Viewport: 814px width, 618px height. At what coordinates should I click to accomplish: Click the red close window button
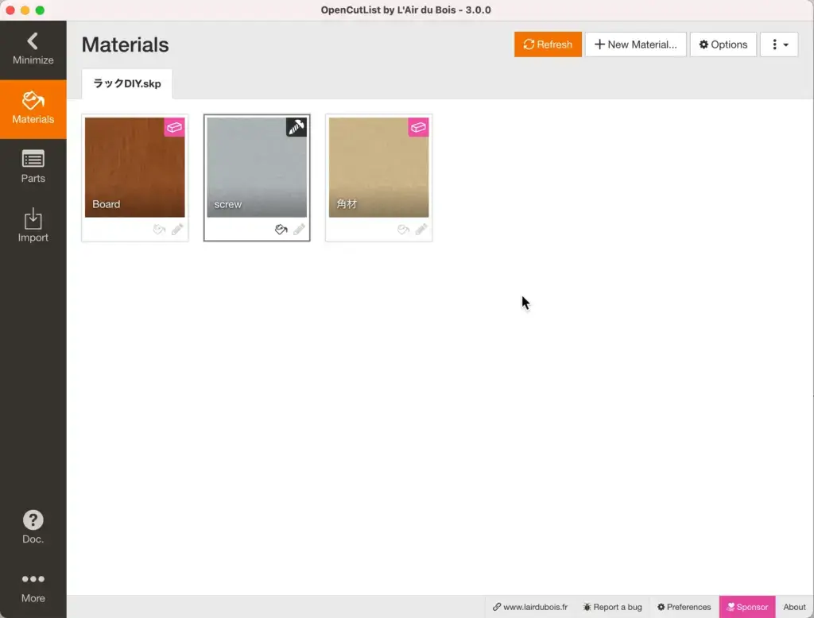[10, 10]
